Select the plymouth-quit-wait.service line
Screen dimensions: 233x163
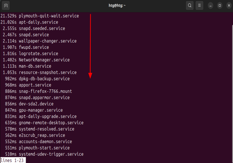click(x=40, y=16)
